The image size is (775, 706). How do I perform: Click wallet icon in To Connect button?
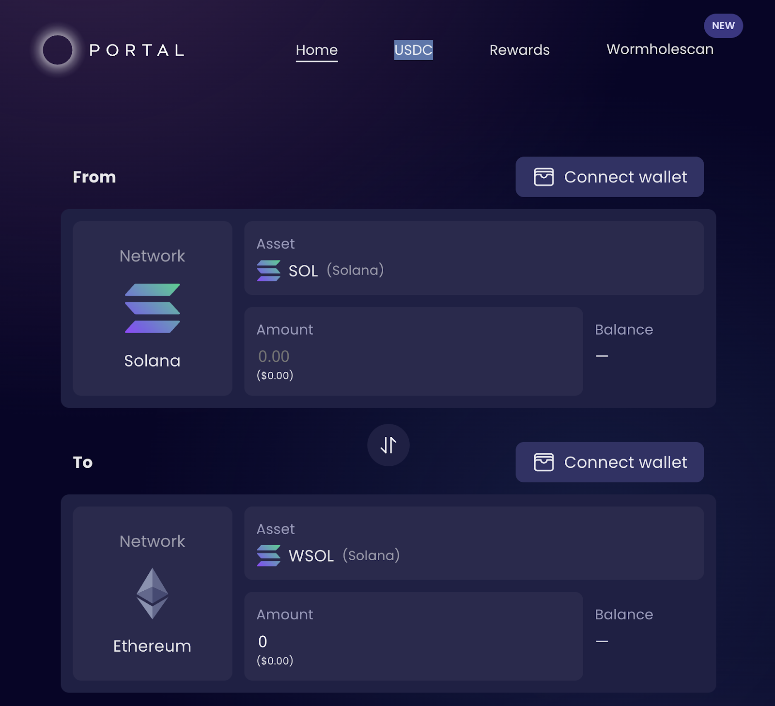[543, 462]
